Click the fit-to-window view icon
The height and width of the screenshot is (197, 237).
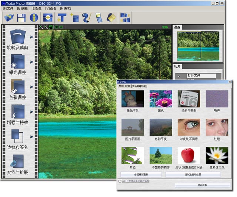click(61, 27)
